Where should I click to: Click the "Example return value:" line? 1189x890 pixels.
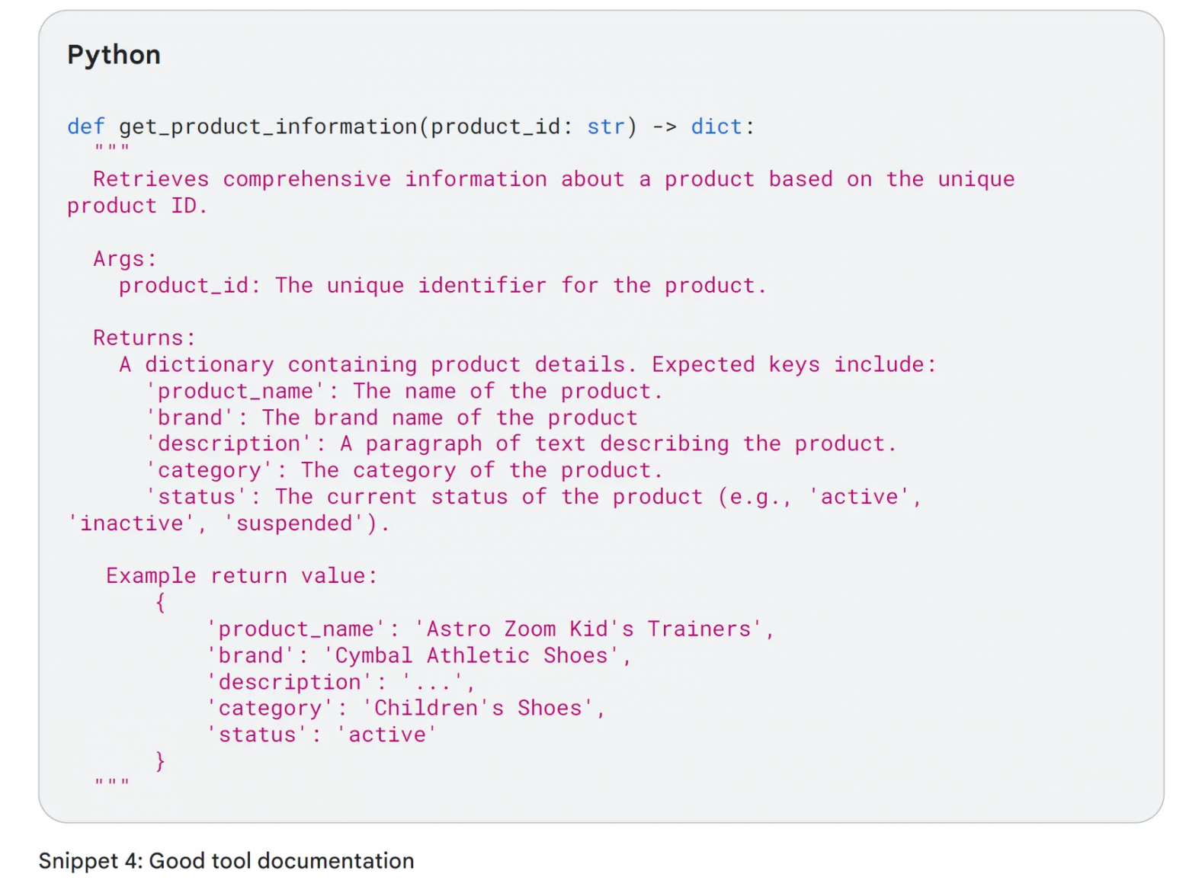tap(242, 576)
